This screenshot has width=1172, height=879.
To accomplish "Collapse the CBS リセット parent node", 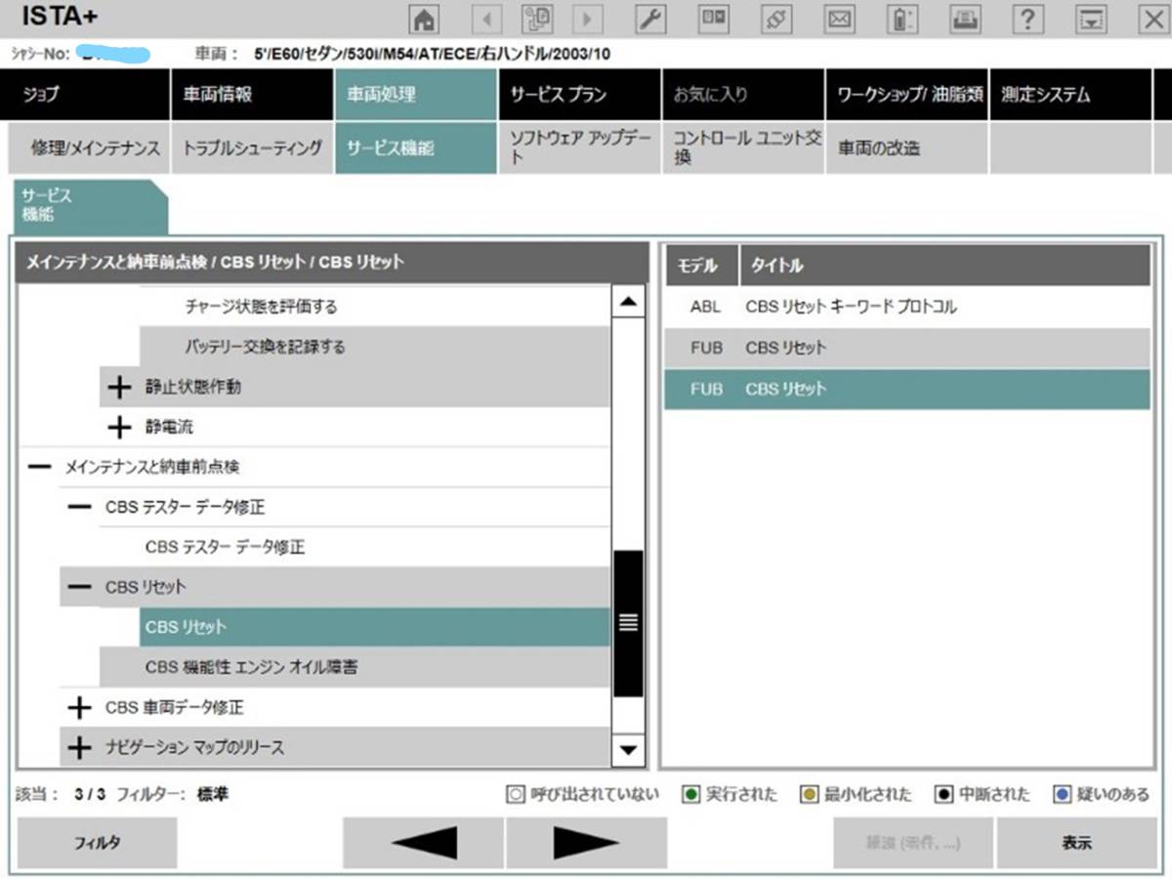I will (x=79, y=588).
